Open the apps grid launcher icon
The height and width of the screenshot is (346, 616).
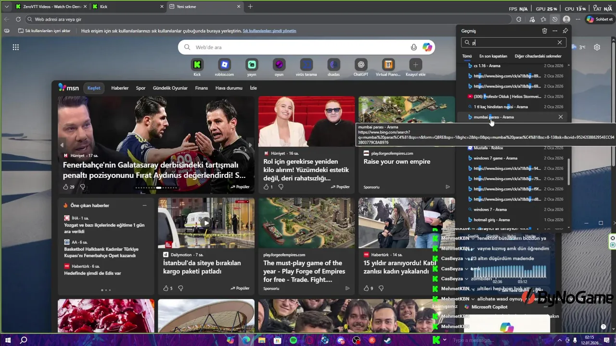16,47
